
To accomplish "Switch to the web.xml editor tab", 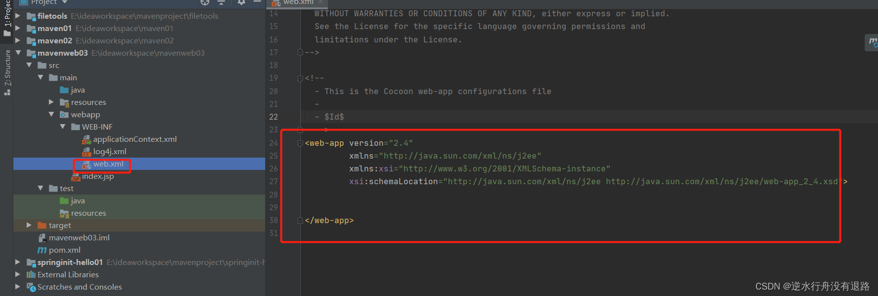I will coord(298,2).
